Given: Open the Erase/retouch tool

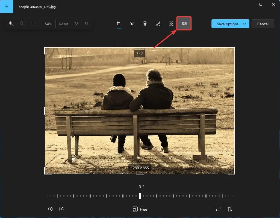Looking at the screenshot, I should click(171, 24).
